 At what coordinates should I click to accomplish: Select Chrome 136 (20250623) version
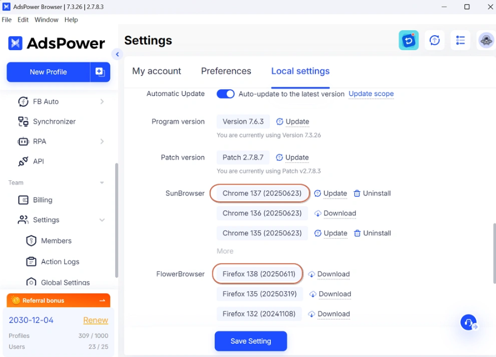coord(262,213)
